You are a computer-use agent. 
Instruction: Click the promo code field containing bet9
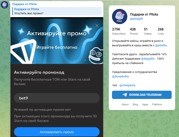(x=57, y=98)
